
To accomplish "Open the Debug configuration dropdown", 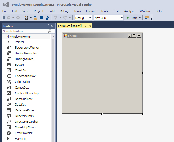I will click(83, 18).
